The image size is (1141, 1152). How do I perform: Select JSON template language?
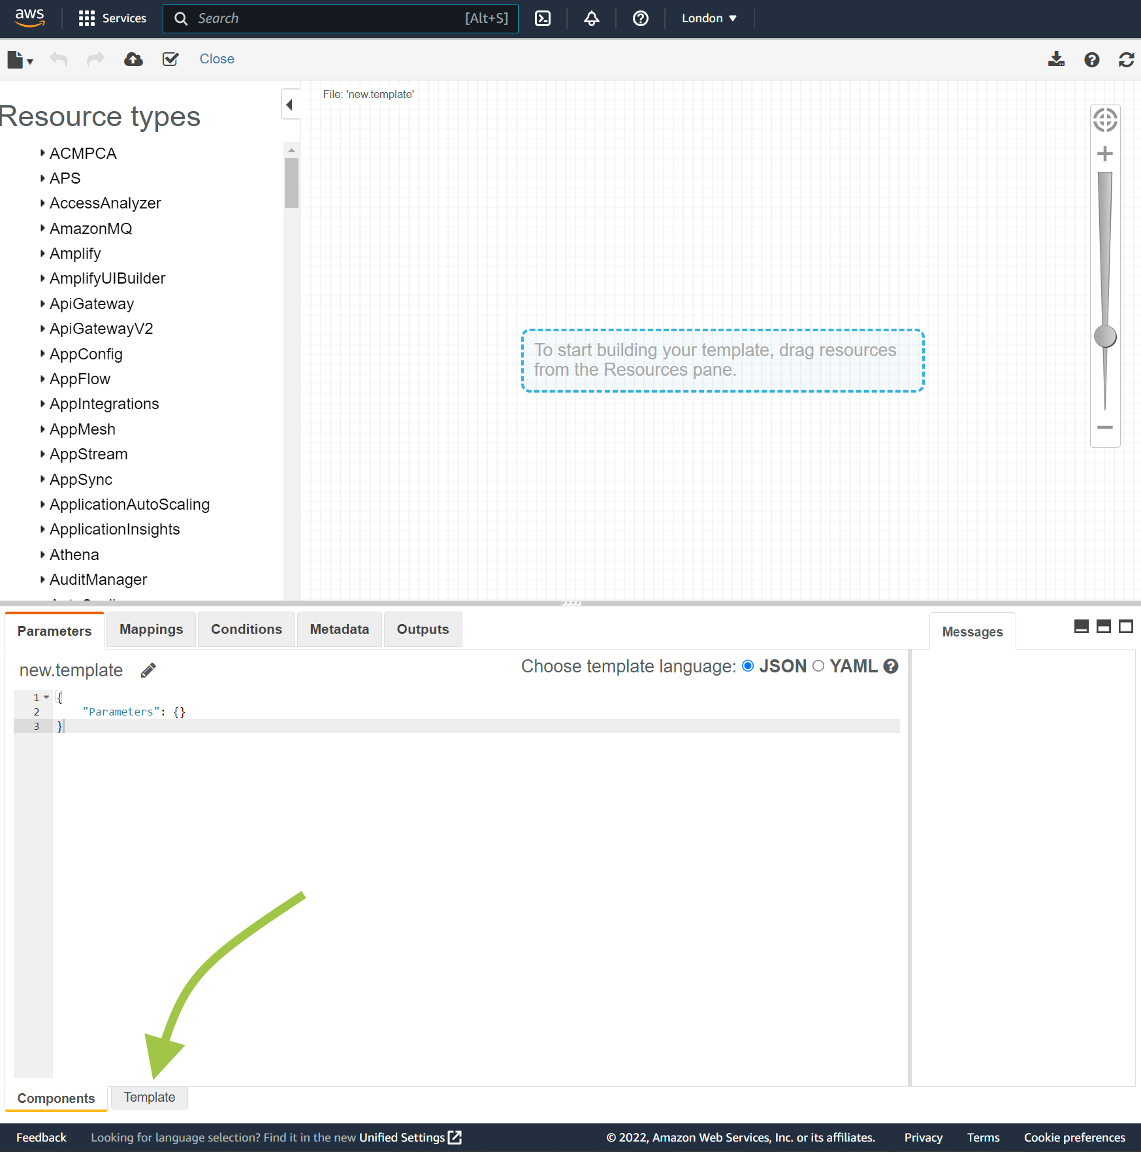coord(748,666)
